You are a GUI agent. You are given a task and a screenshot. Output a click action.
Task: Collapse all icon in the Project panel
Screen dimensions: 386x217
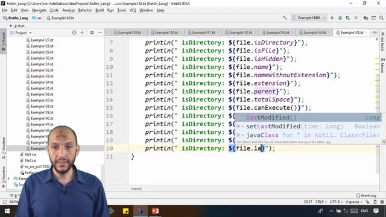tap(82, 33)
